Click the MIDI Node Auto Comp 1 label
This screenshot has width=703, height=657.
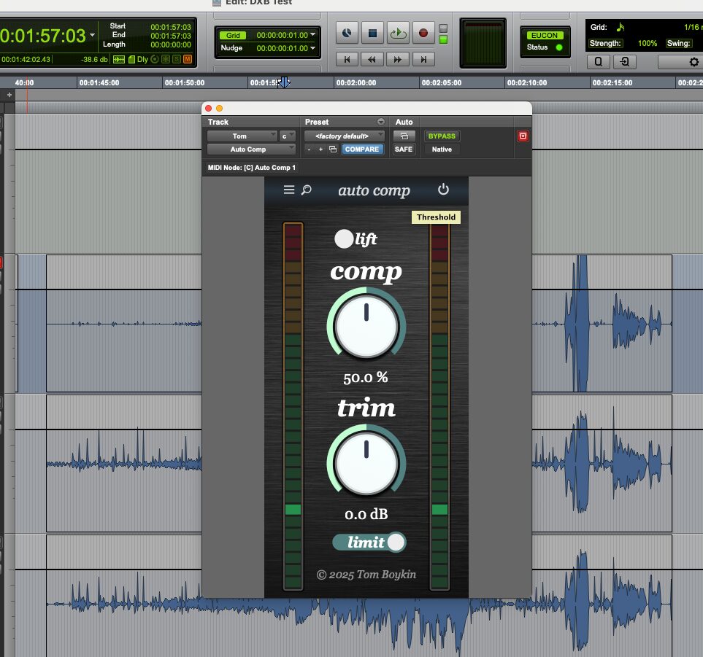tap(252, 168)
